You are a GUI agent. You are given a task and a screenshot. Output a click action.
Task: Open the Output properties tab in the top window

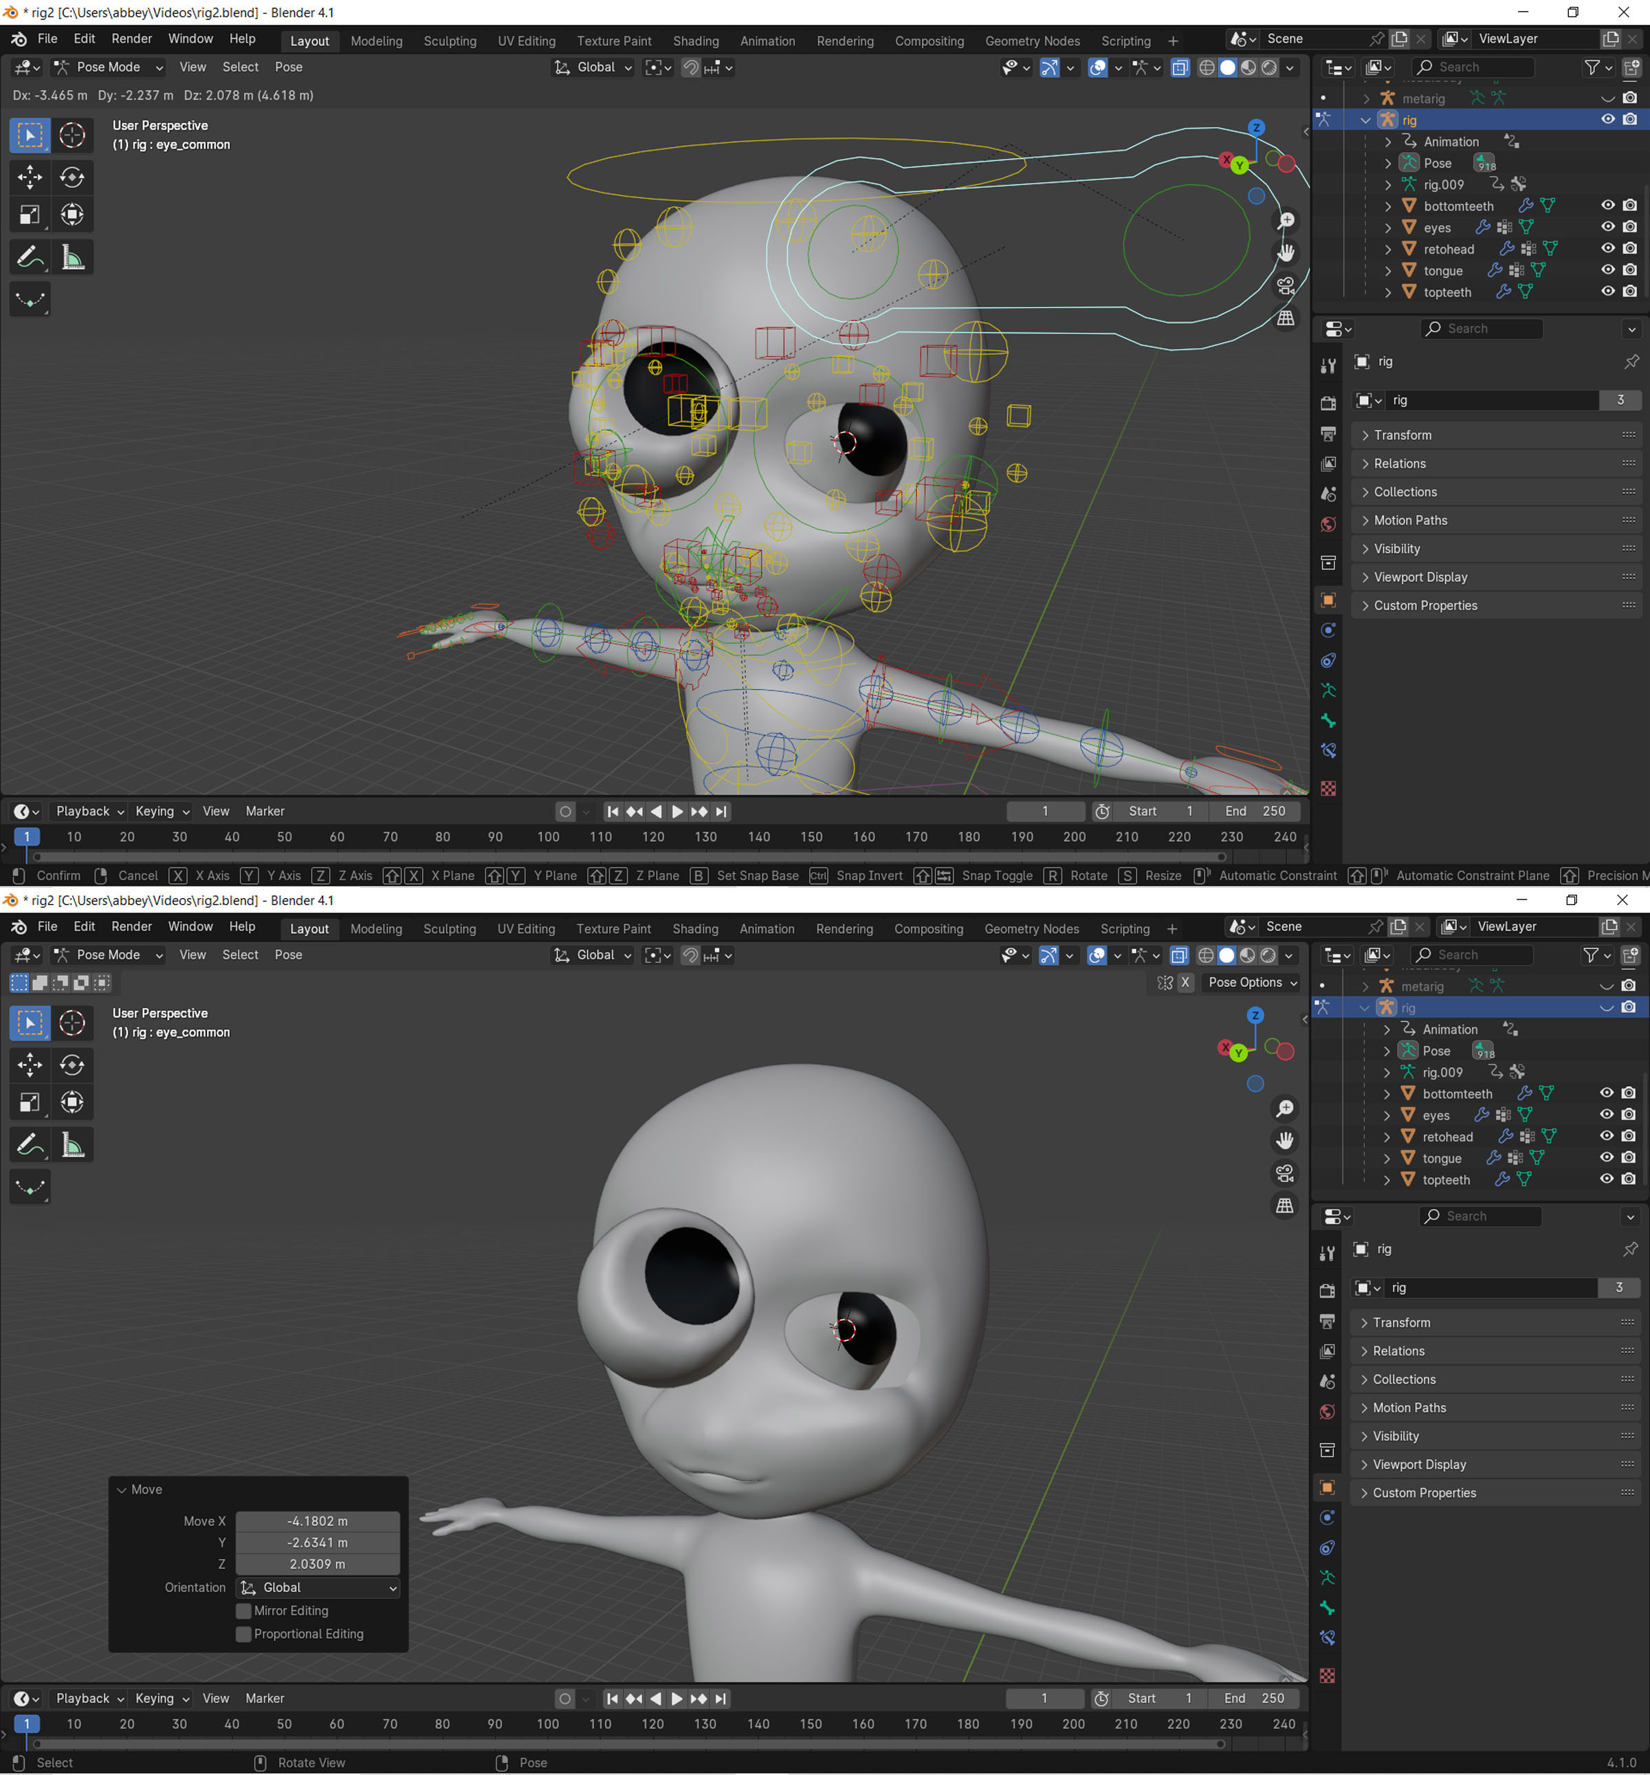(1328, 434)
